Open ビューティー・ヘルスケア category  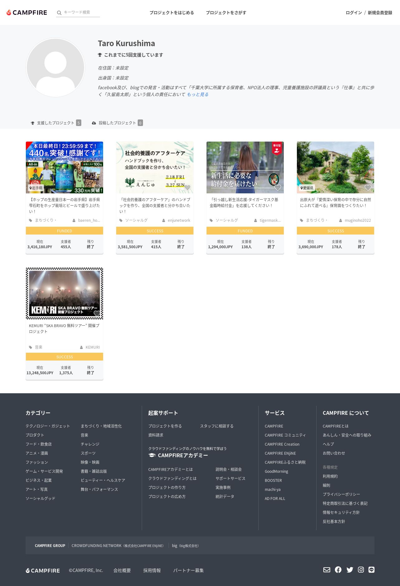click(103, 480)
